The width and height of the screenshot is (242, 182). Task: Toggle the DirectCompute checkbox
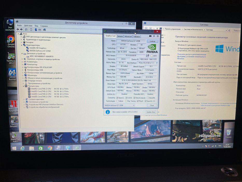134,98
